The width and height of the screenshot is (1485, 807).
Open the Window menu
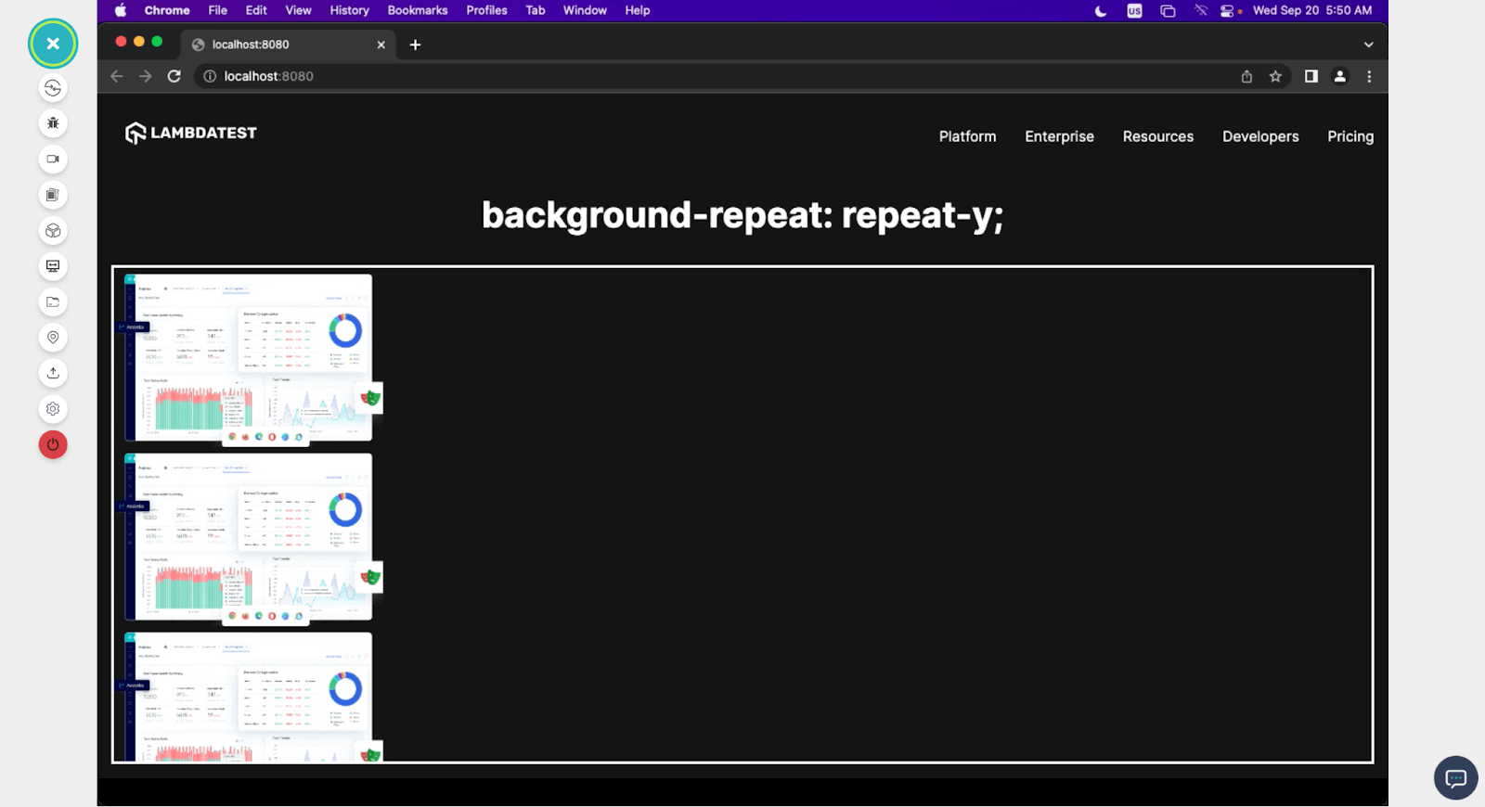585,10
